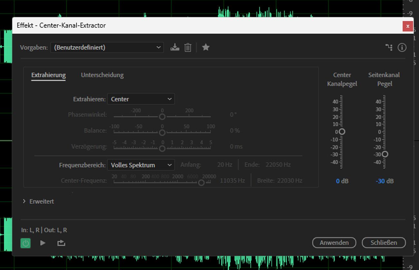Toggle looped preview playback
Viewport: 419px width, 270px height.
click(61, 243)
